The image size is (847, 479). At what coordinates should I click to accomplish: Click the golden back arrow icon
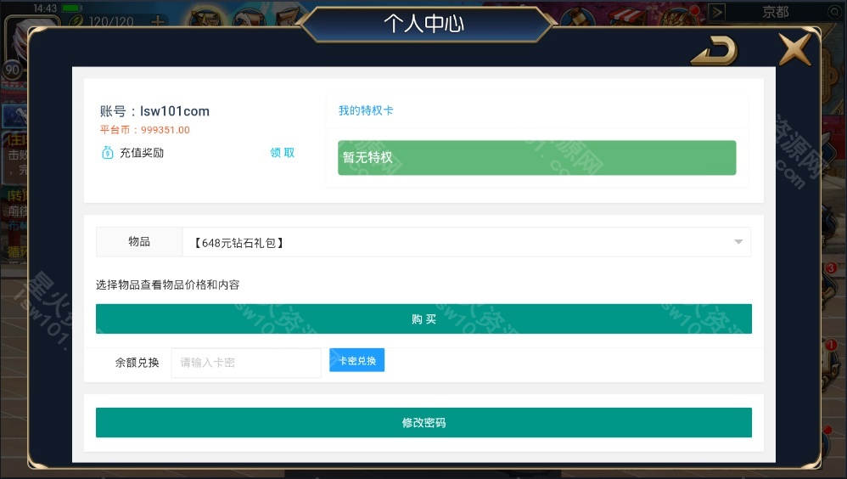point(715,51)
